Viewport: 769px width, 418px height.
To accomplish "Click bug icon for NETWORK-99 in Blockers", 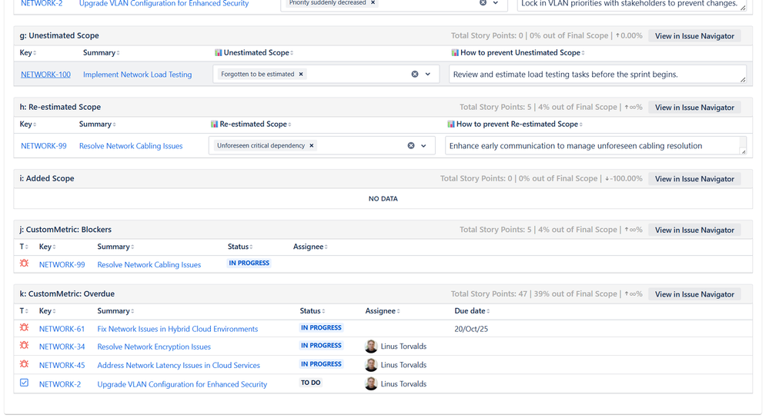I will click(x=24, y=264).
